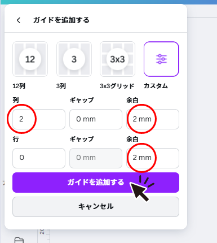This screenshot has height=243, width=217.
Task: Click the 3x3グリッド label text
Action: coord(117,86)
